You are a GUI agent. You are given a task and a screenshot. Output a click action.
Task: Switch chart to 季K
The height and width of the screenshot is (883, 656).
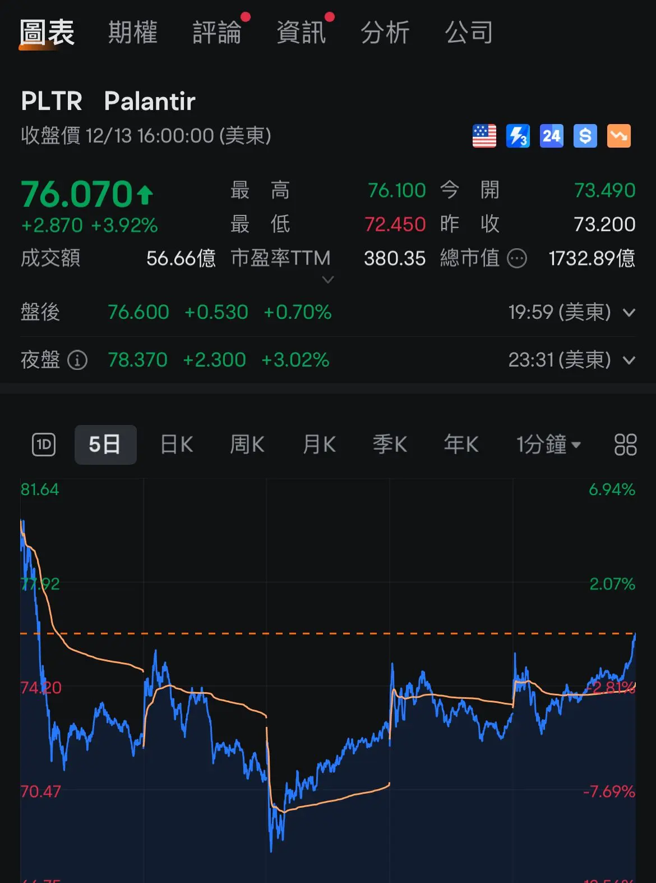390,445
